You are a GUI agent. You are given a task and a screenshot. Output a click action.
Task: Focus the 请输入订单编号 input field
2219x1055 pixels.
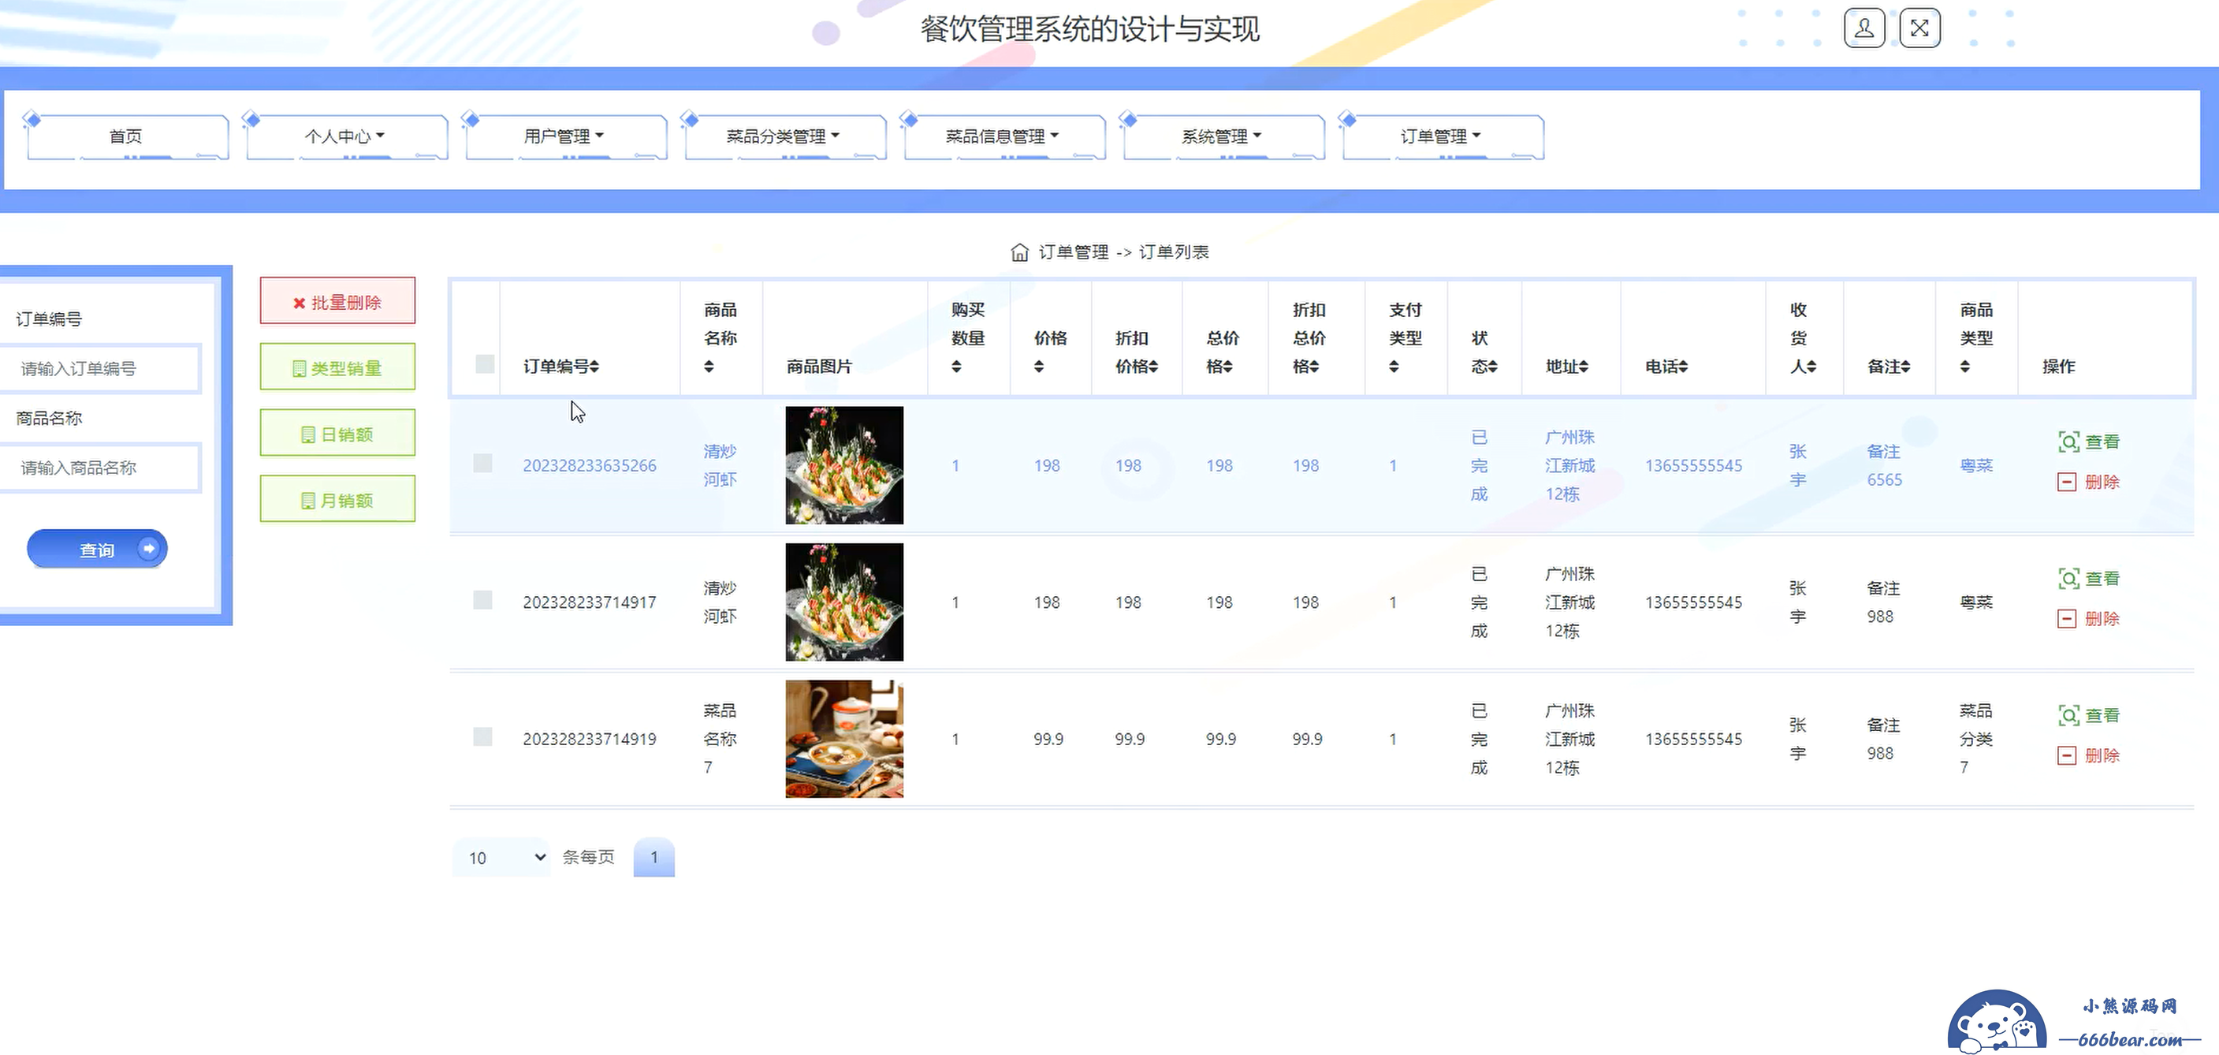[100, 369]
